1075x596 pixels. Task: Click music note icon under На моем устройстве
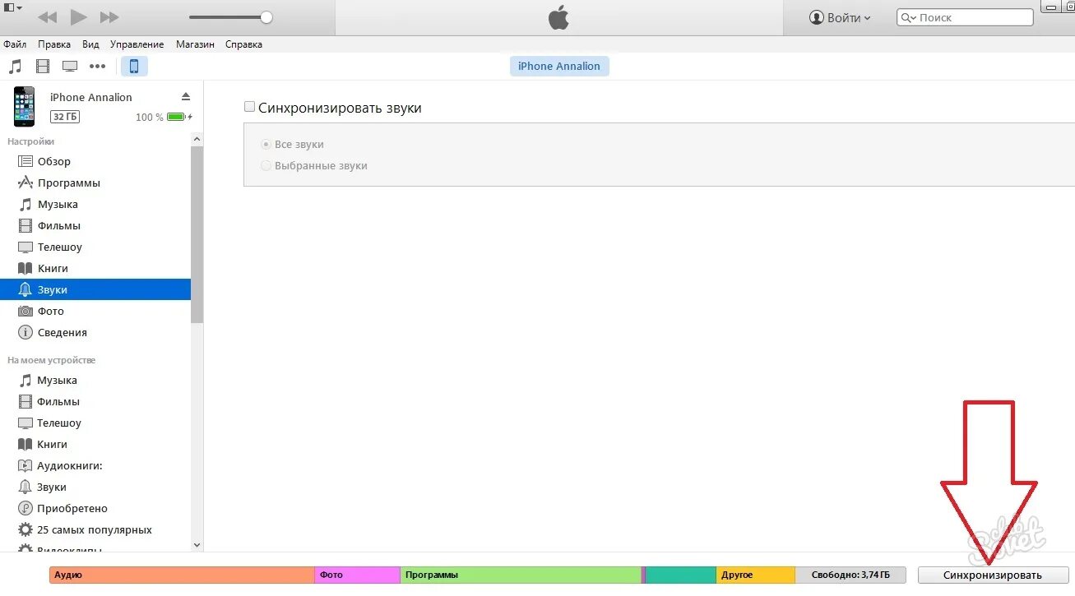click(x=25, y=380)
